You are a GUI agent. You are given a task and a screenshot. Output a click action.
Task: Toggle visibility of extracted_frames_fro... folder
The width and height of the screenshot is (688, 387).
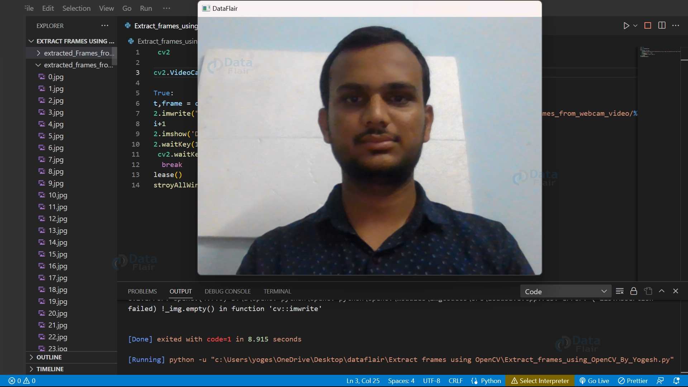point(38,65)
